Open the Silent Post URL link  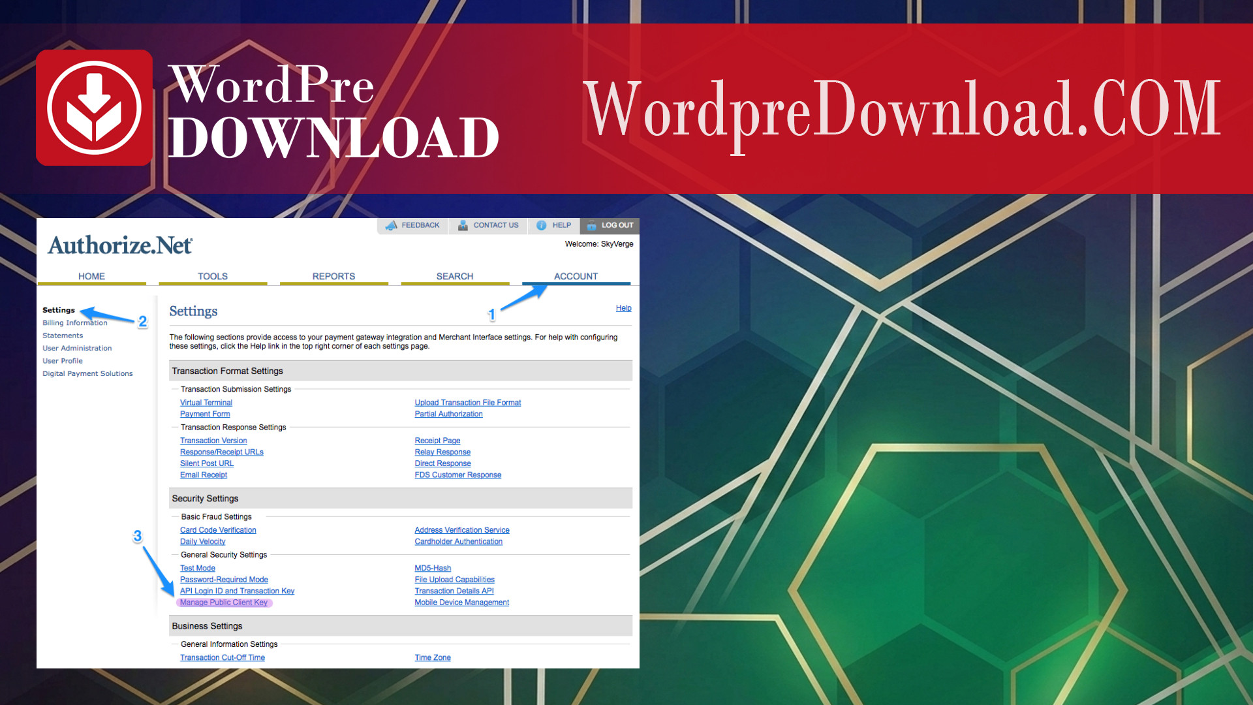(207, 463)
